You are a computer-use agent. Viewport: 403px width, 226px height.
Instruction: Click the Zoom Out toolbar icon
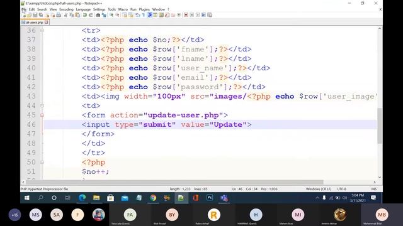(x=118, y=15)
